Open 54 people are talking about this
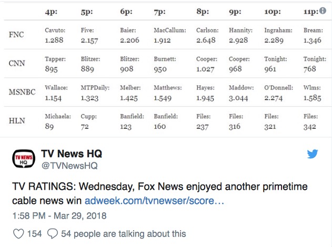This screenshot has height=247, width=332. pyautogui.click(x=124, y=234)
